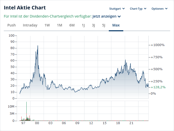The width and height of the screenshot is (174, 131).
Task: Click the 10M volume axis label
Action: pos(11,107)
